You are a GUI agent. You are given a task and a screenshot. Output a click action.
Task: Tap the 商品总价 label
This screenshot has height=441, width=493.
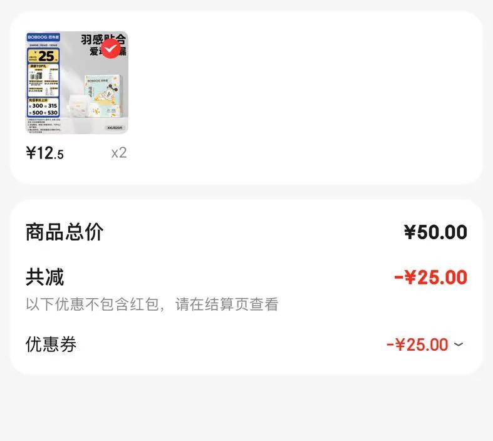[x=65, y=232]
